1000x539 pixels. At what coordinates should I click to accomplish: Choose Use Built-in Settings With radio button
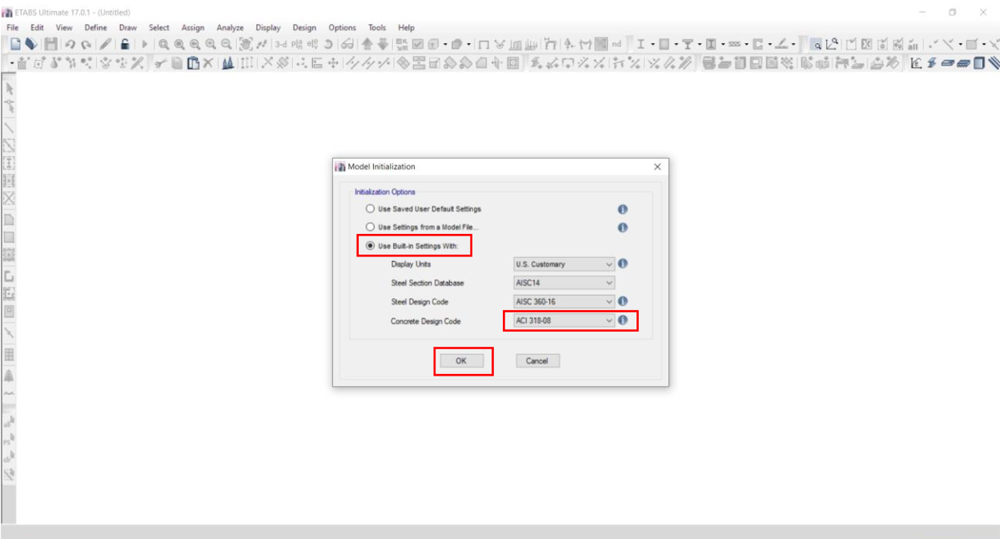pos(370,246)
